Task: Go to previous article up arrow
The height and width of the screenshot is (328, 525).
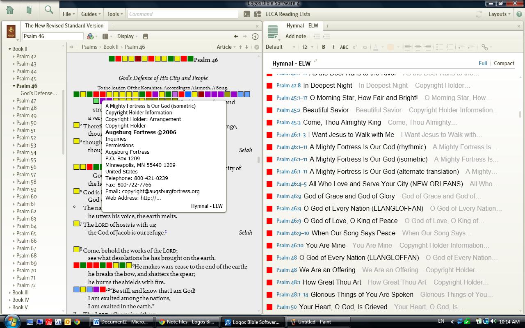Action: pyautogui.click(x=241, y=47)
